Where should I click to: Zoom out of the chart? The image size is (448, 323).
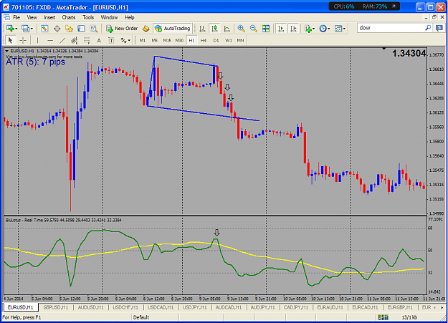click(253, 28)
